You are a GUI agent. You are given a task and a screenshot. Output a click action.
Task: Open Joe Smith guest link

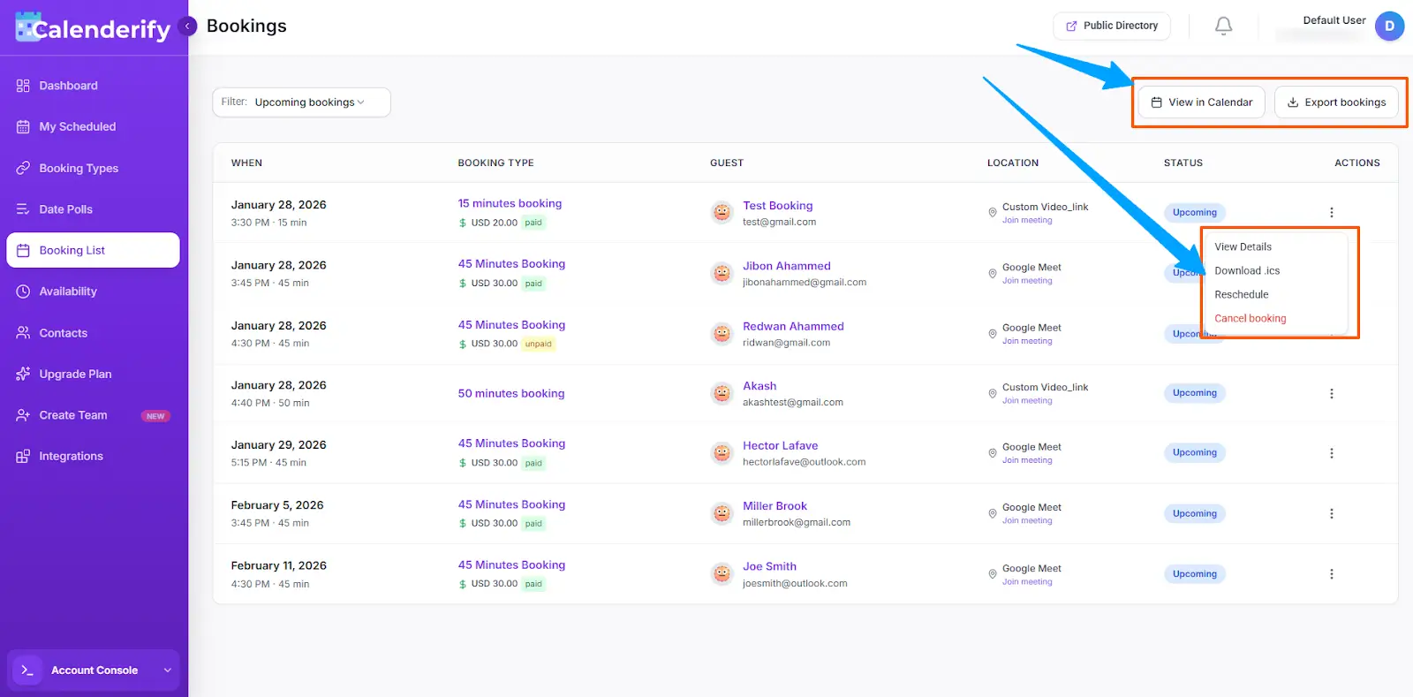click(x=769, y=566)
